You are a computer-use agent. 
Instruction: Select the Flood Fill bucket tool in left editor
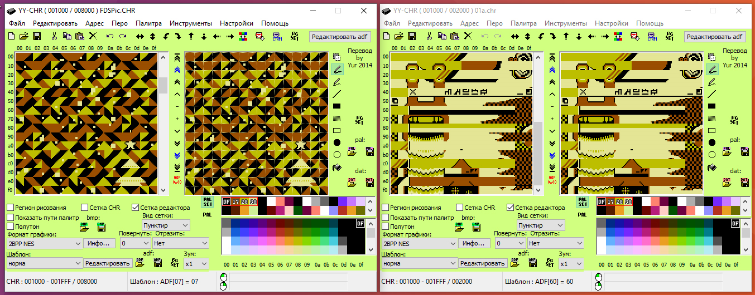(x=337, y=167)
